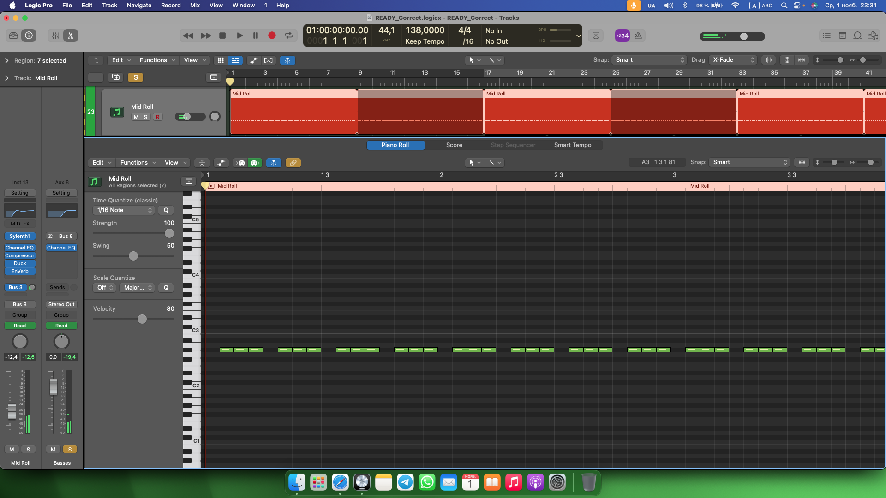Expand the Region inspector disclosure triangle
The height and width of the screenshot is (498, 886).
(x=6, y=60)
